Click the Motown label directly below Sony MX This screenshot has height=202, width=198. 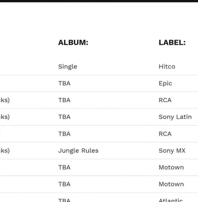(171, 167)
